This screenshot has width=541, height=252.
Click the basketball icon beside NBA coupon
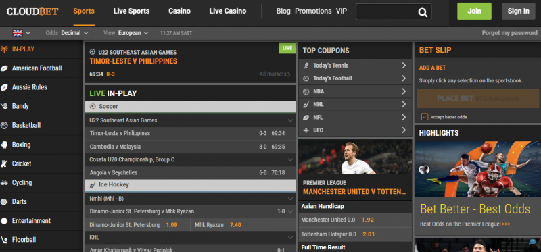coord(306,92)
